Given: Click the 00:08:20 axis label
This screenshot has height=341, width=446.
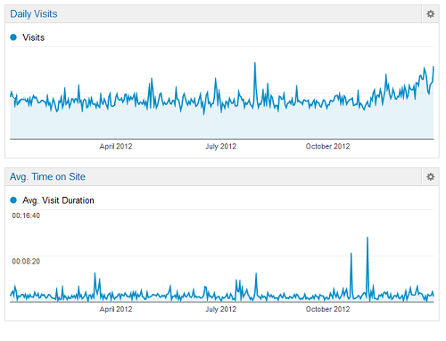Looking at the screenshot, I should click(x=26, y=262).
